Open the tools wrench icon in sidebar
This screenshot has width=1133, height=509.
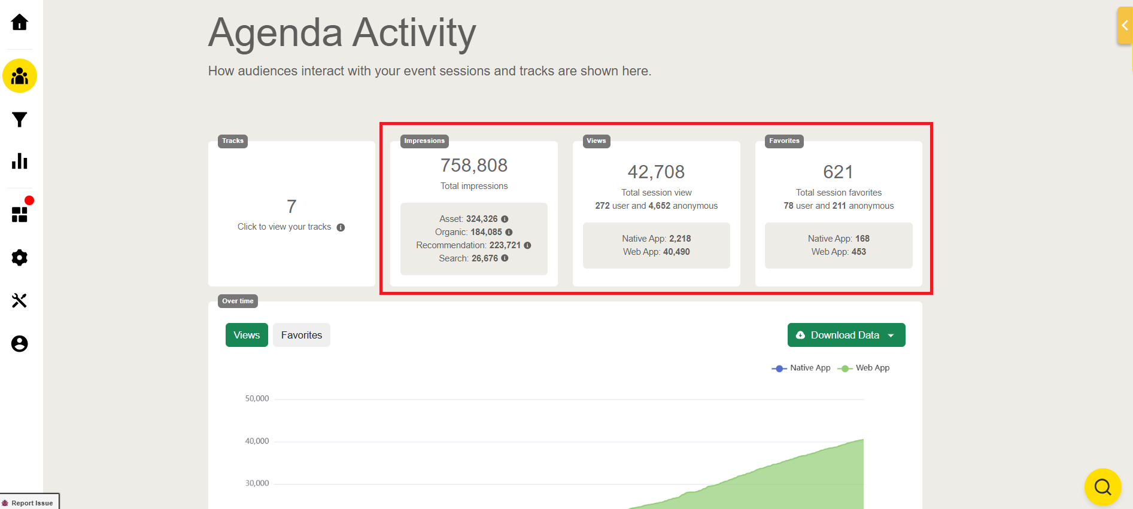pyautogui.click(x=20, y=300)
